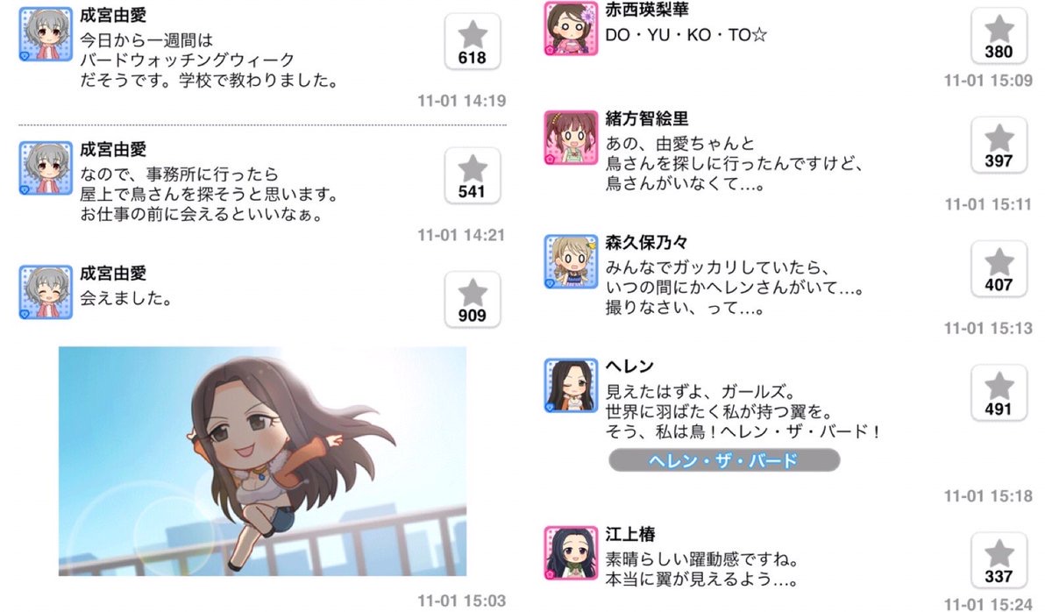Star ヘレン's post with 491 likes
The width and height of the screenshot is (1052, 612).
(x=999, y=393)
